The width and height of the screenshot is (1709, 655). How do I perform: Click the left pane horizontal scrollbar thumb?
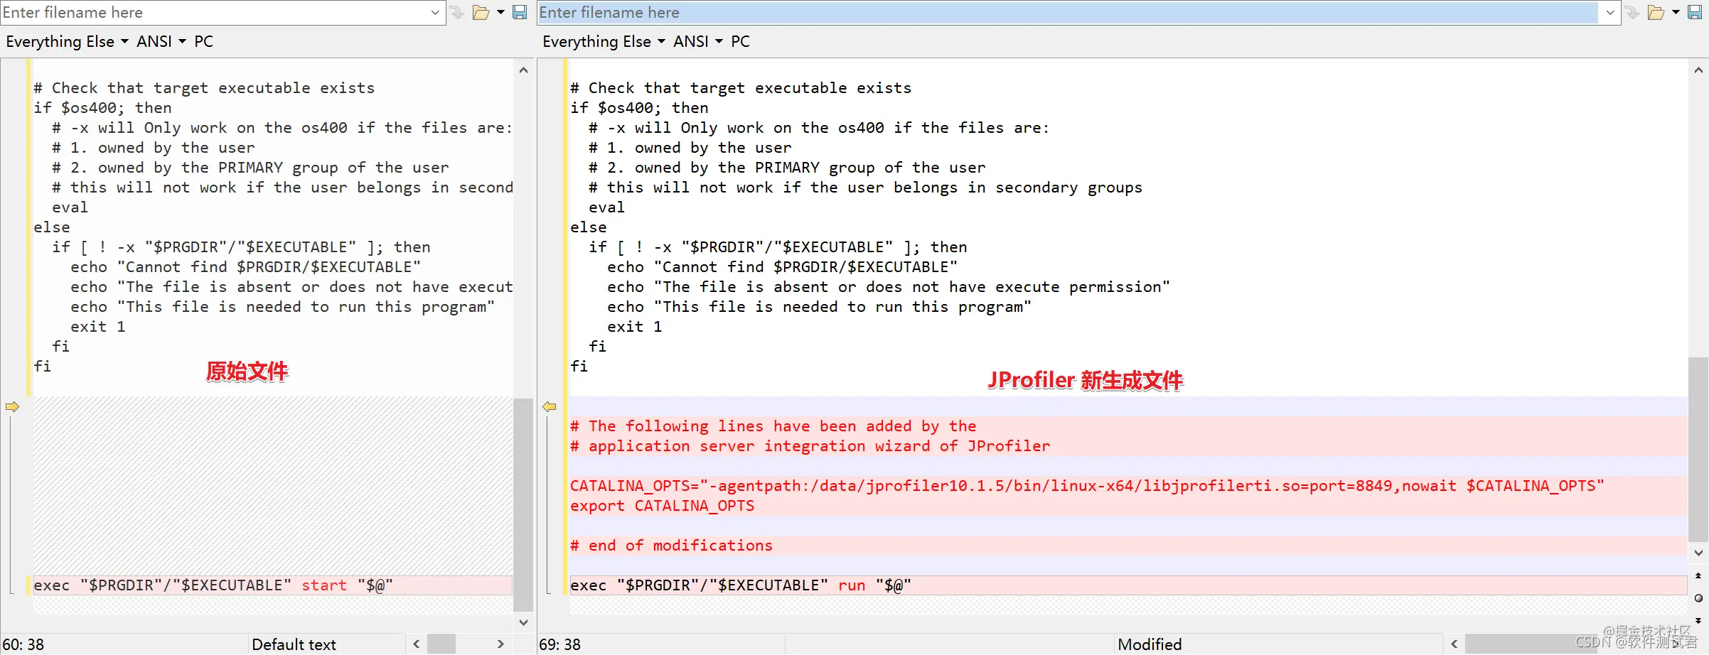pyautogui.click(x=441, y=644)
